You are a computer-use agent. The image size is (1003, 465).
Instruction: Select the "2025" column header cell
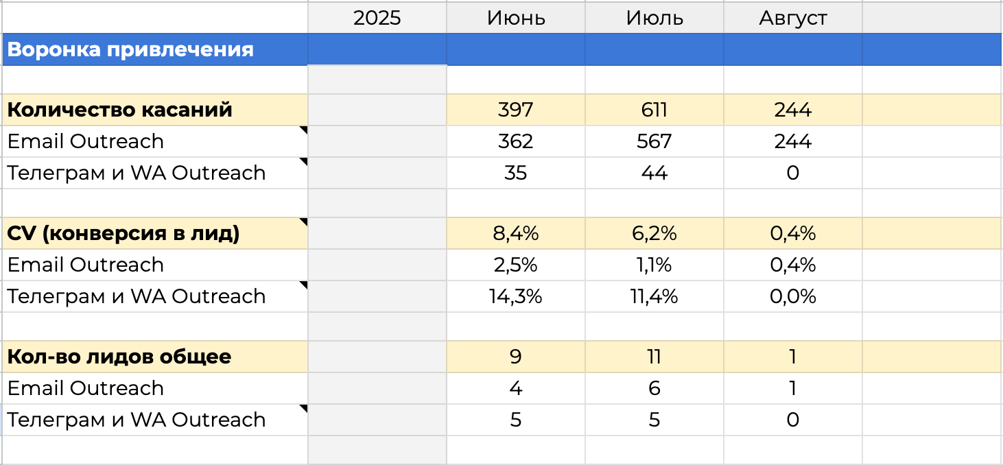(x=377, y=17)
